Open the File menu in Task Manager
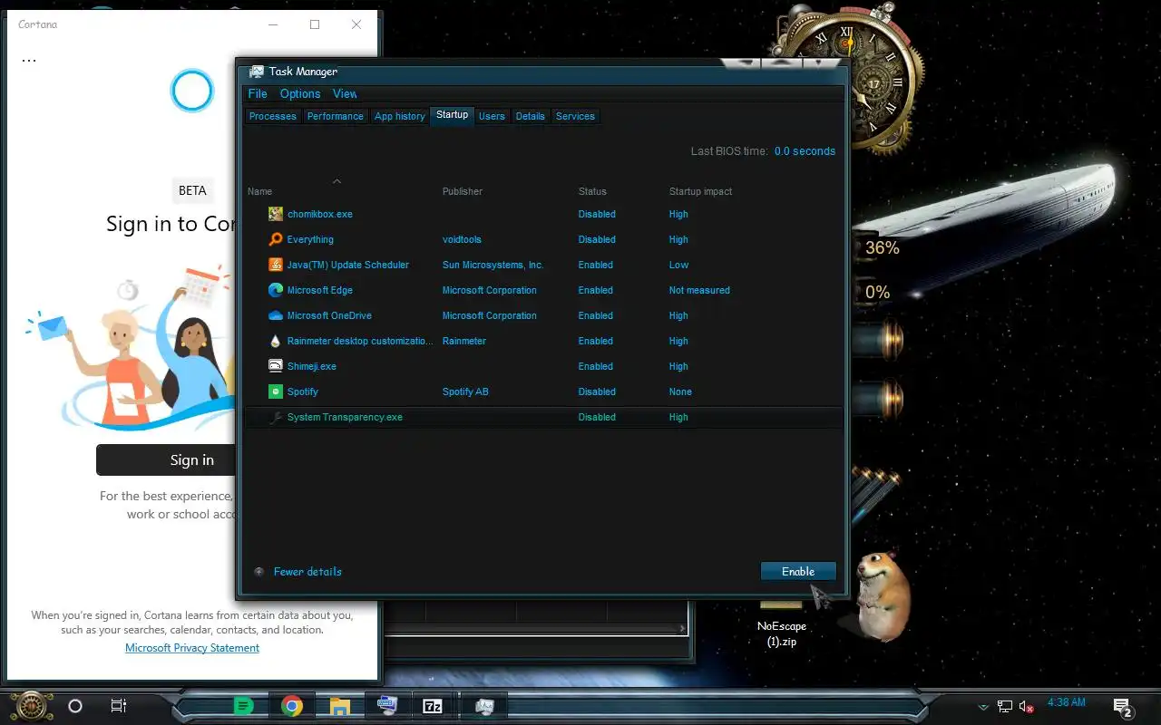The image size is (1161, 725). [258, 93]
